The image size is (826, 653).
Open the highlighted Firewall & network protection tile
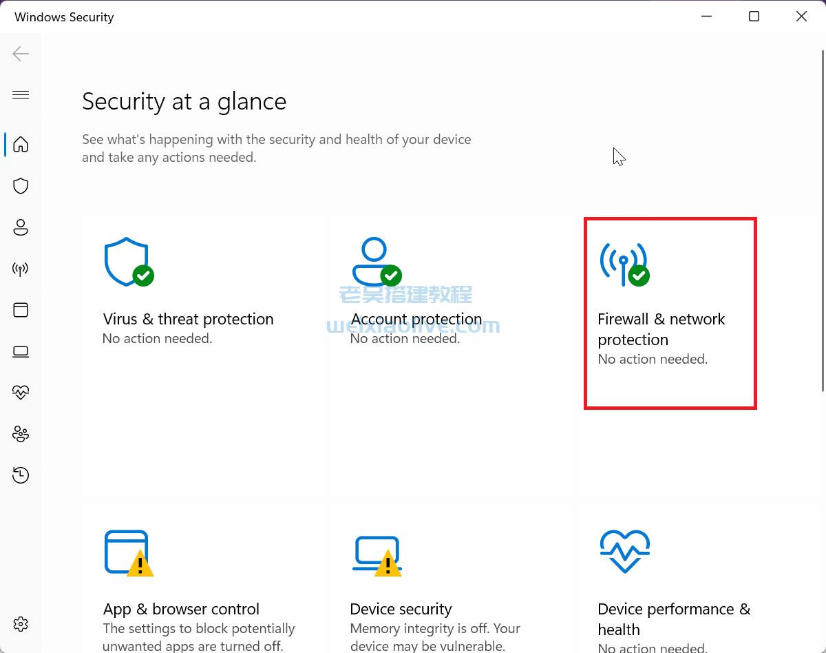point(670,313)
